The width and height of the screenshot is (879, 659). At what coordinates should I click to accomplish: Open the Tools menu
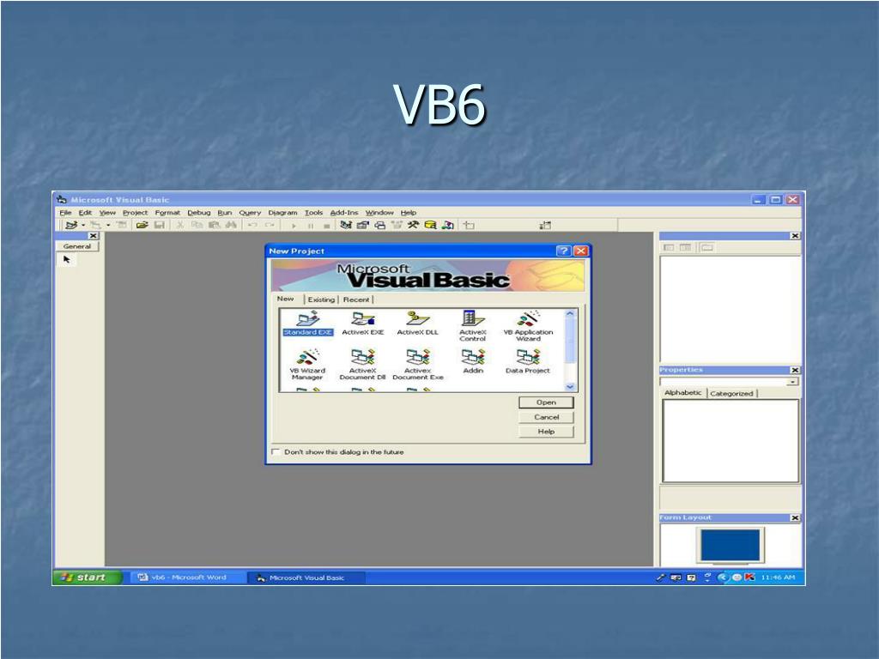click(314, 213)
